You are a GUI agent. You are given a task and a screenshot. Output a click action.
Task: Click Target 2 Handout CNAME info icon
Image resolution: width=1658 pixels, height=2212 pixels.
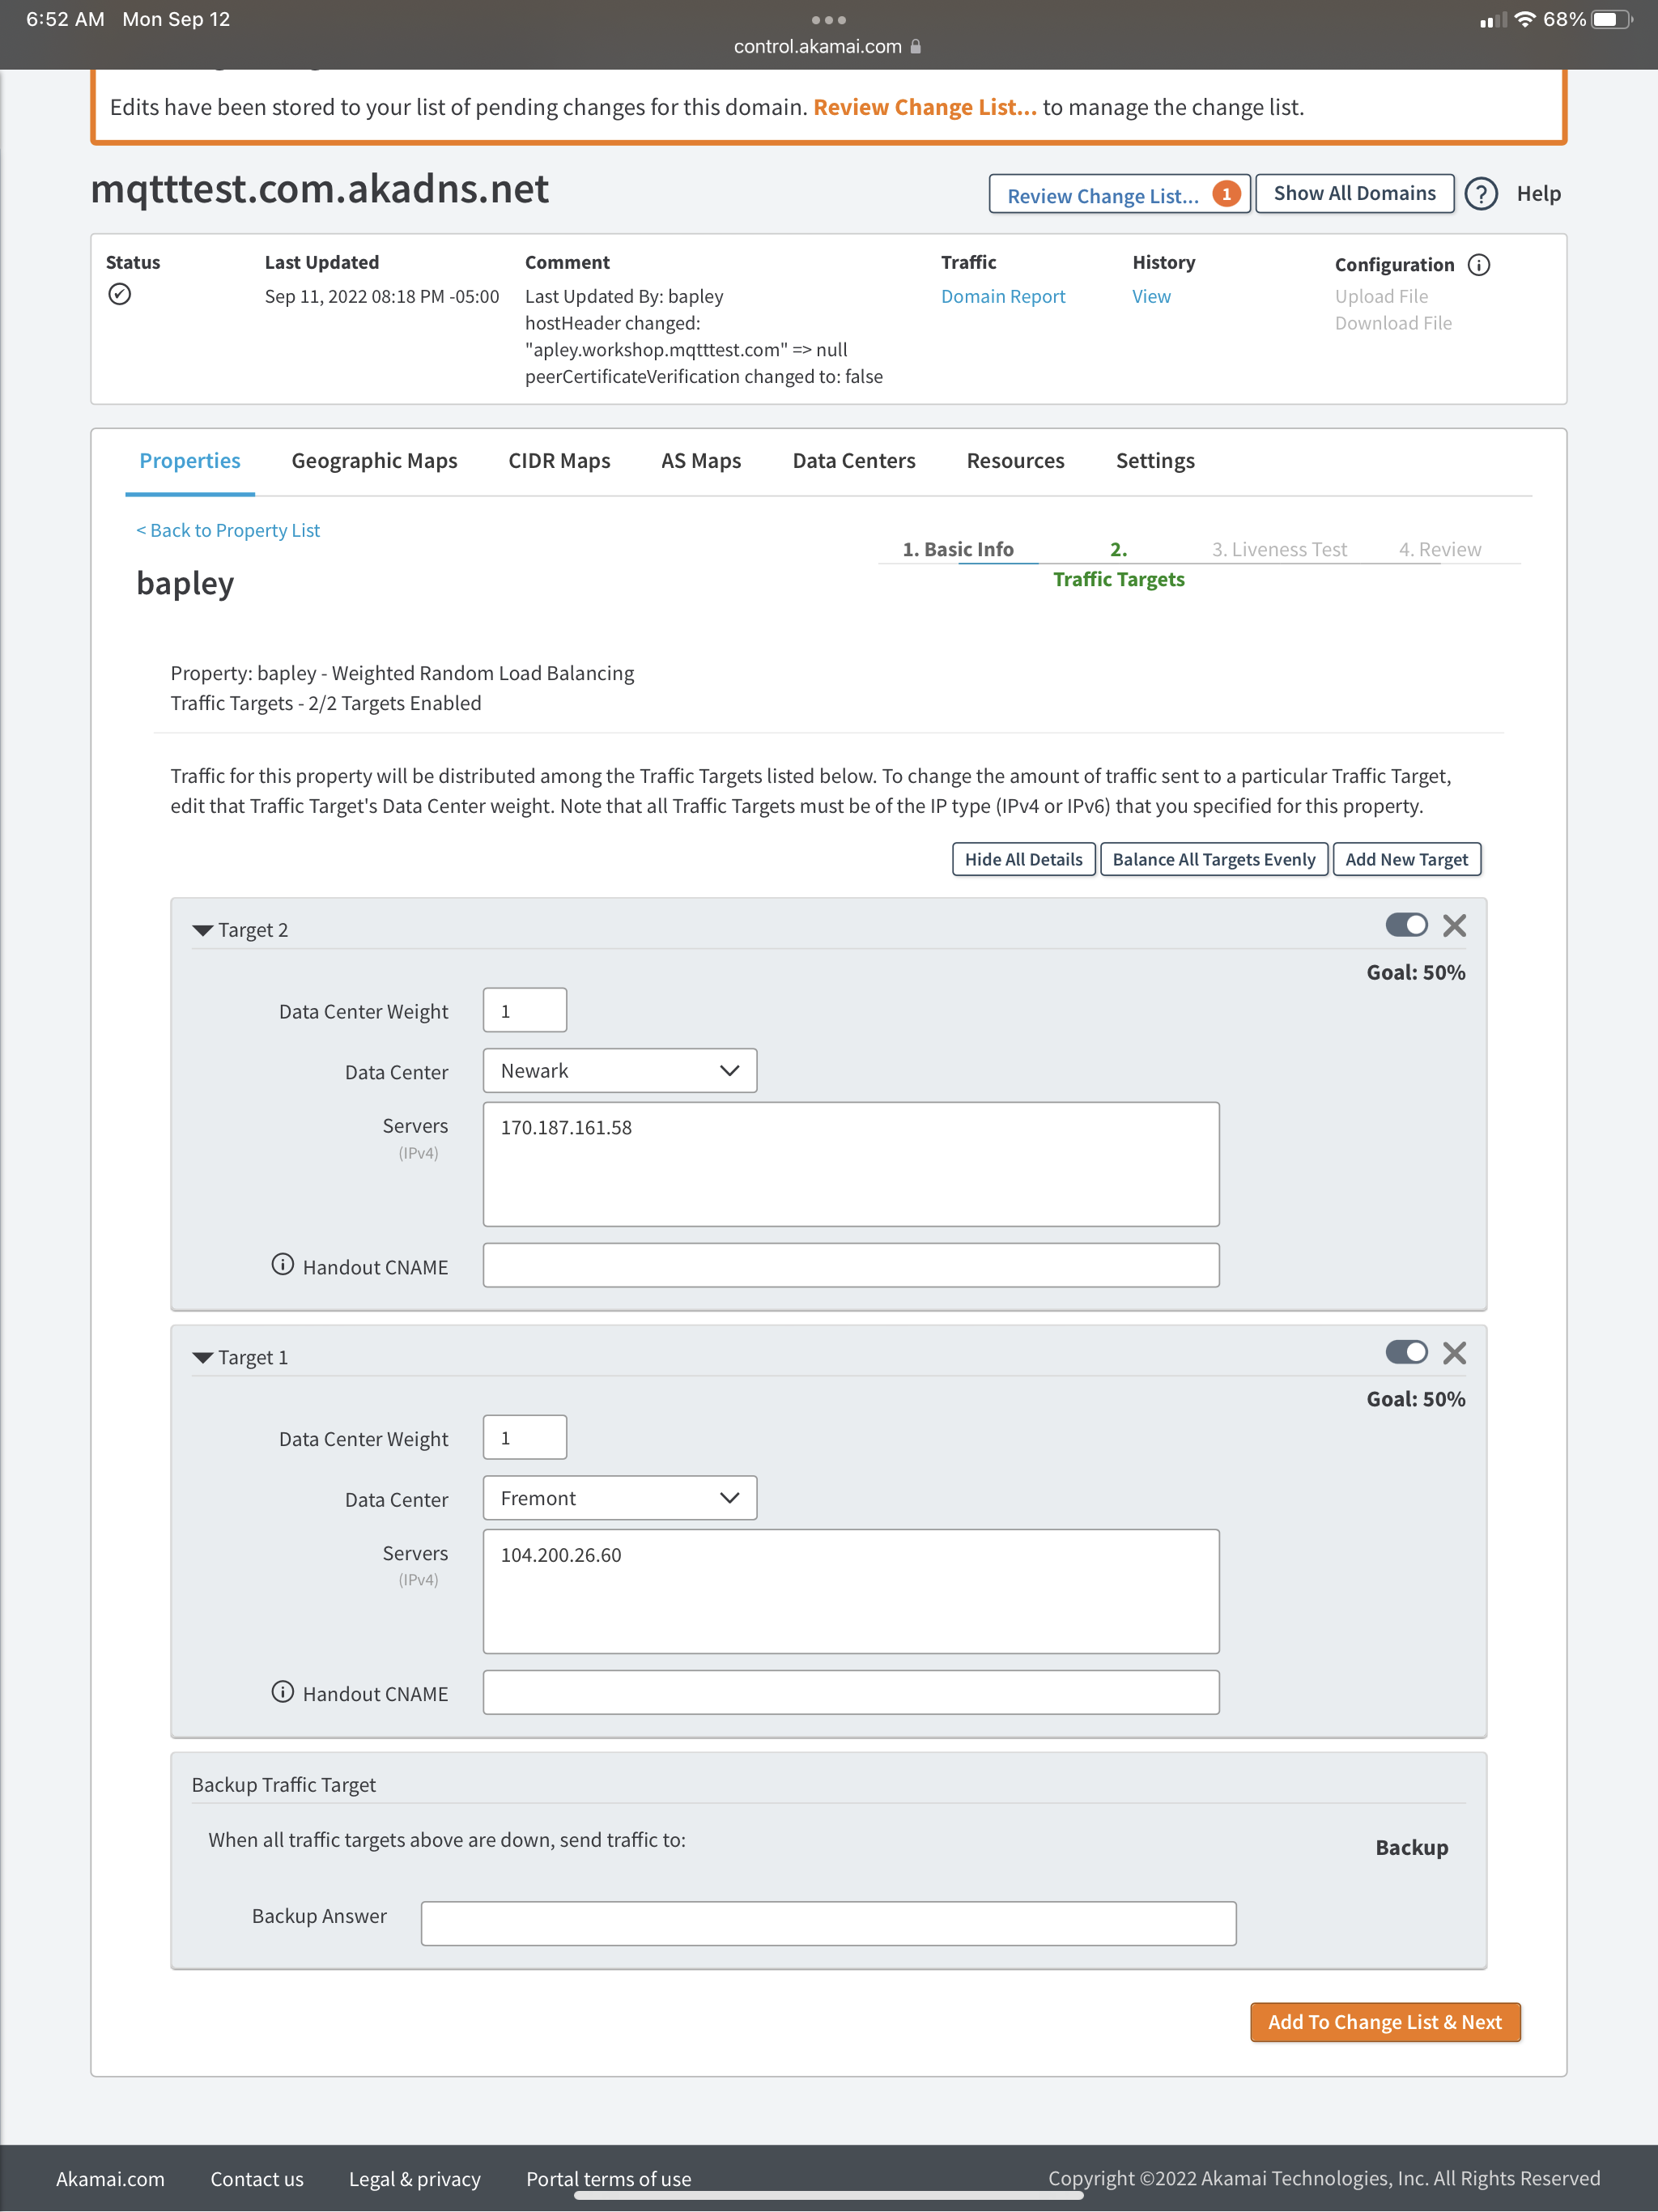tap(283, 1265)
